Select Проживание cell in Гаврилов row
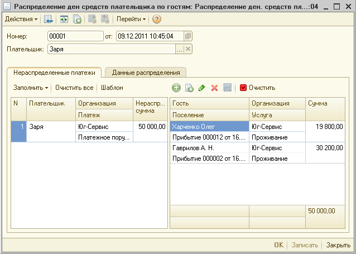Screen dimensions: 356x254 click(x=277, y=159)
